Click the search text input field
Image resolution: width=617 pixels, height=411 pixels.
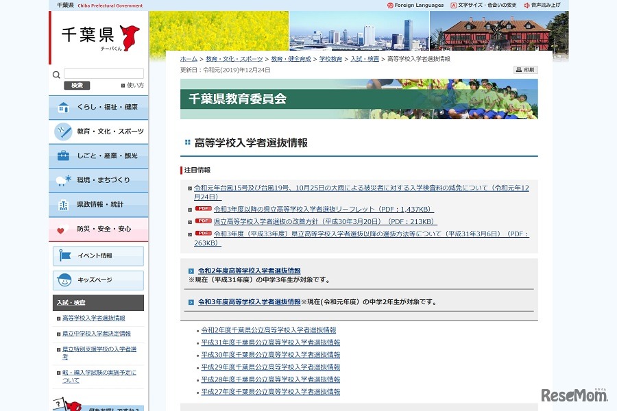pos(104,74)
